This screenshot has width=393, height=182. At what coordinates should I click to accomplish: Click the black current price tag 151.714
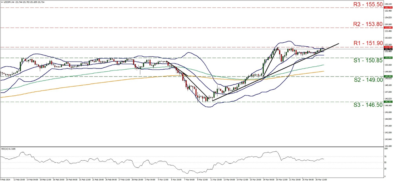click(x=387, y=50)
